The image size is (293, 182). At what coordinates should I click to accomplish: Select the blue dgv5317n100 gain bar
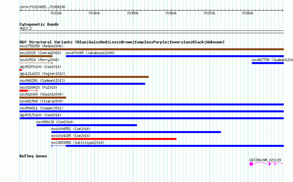pos(151,118)
